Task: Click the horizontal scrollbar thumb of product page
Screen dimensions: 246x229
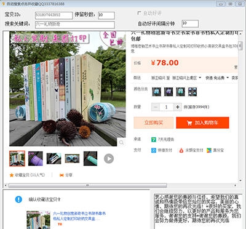Action: click(87, 185)
